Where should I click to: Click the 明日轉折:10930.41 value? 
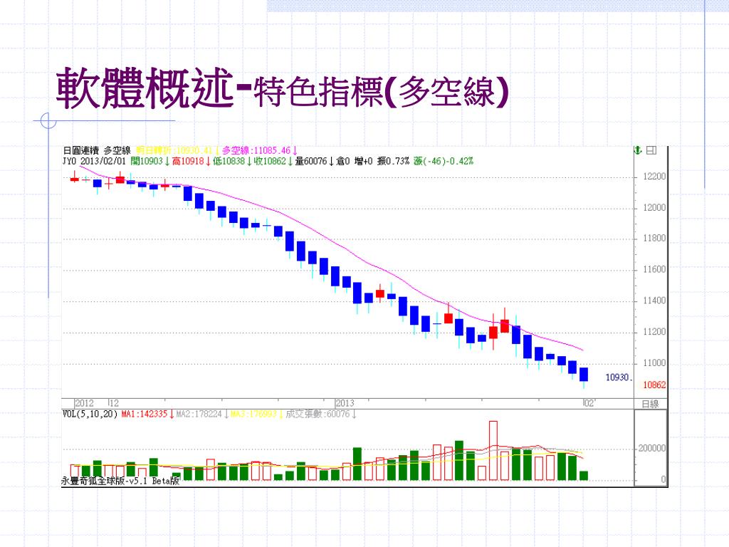tap(174, 151)
